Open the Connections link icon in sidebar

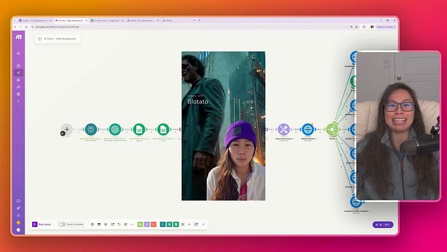[18, 87]
